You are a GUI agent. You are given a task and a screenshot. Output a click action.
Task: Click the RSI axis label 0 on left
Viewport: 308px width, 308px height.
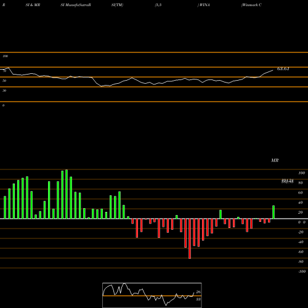pyautogui.click(x=3, y=105)
